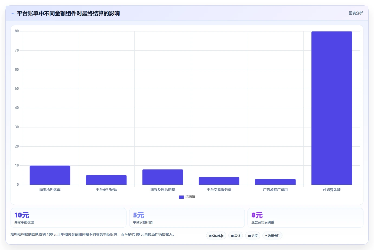Click the x-axis label 可结算金额
374x250 pixels.
(331, 190)
